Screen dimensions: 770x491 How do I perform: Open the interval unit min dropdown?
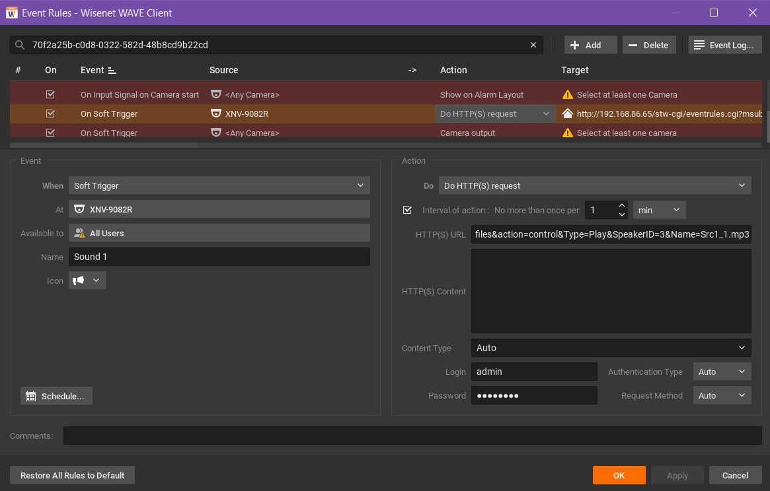point(659,210)
